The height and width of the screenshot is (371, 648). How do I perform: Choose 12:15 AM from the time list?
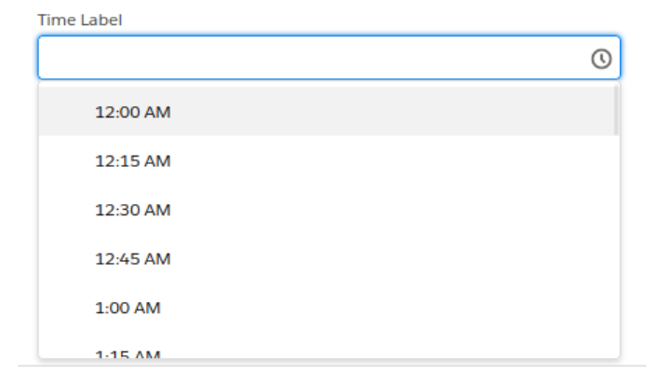pyautogui.click(x=327, y=160)
